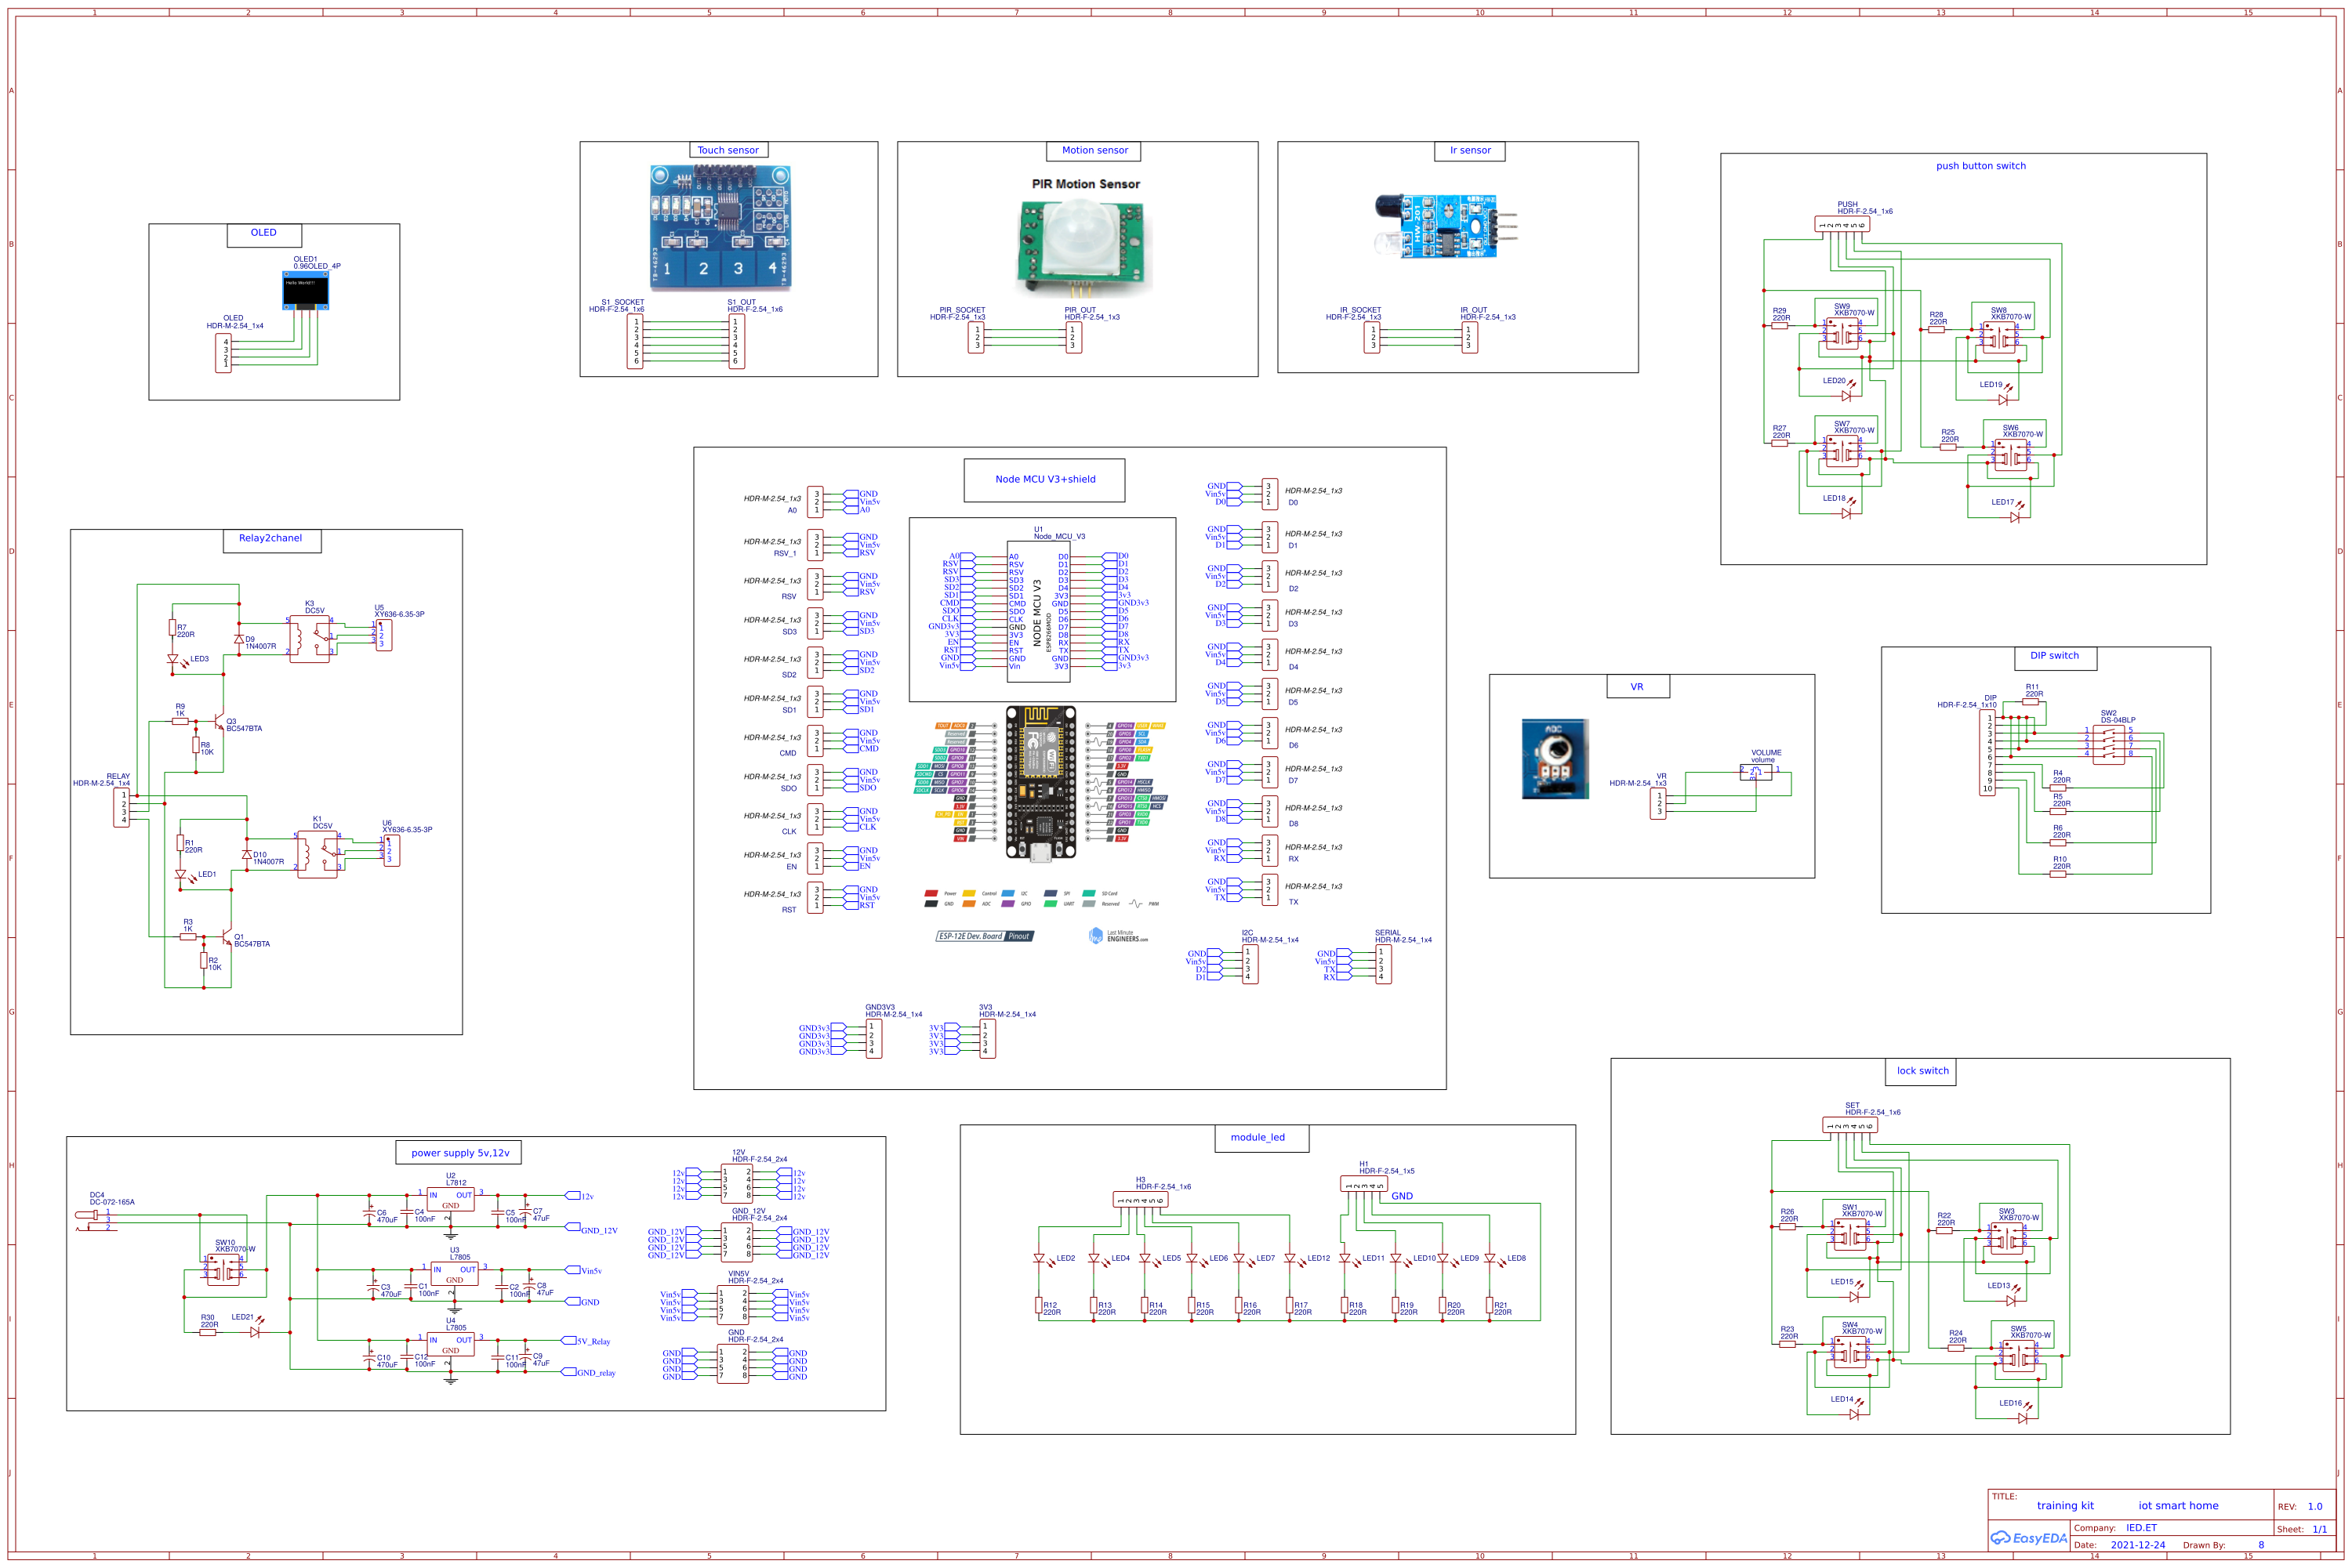This screenshot has width=2352, height=1568.
Task: Click the LED2 symbol in module_led block
Action: click(1040, 1259)
